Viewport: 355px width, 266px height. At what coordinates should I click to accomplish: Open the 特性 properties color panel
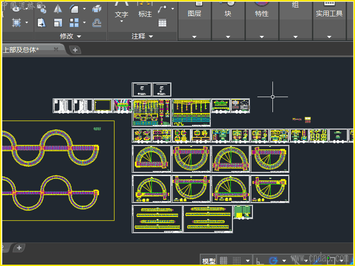pos(261,13)
